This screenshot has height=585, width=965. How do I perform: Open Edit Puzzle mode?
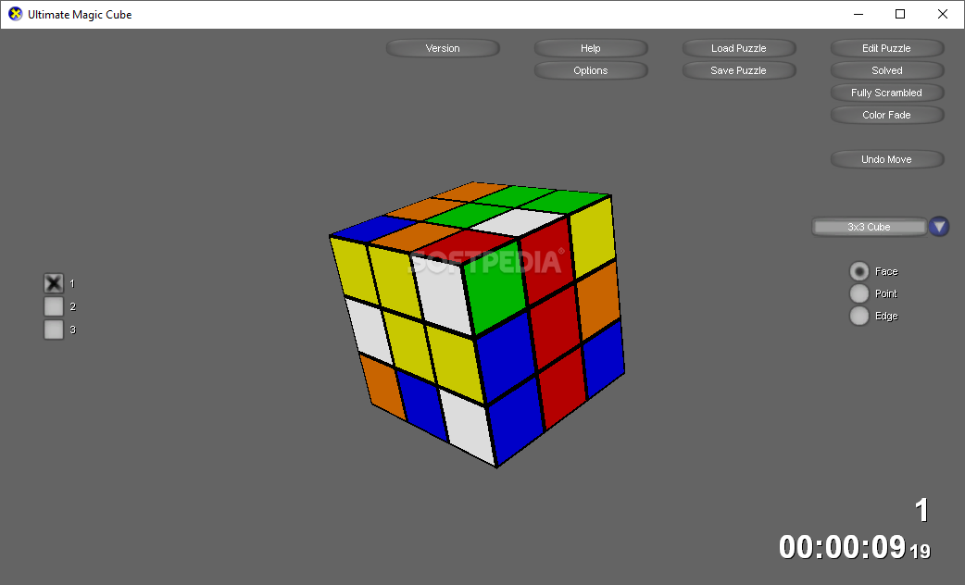(887, 48)
